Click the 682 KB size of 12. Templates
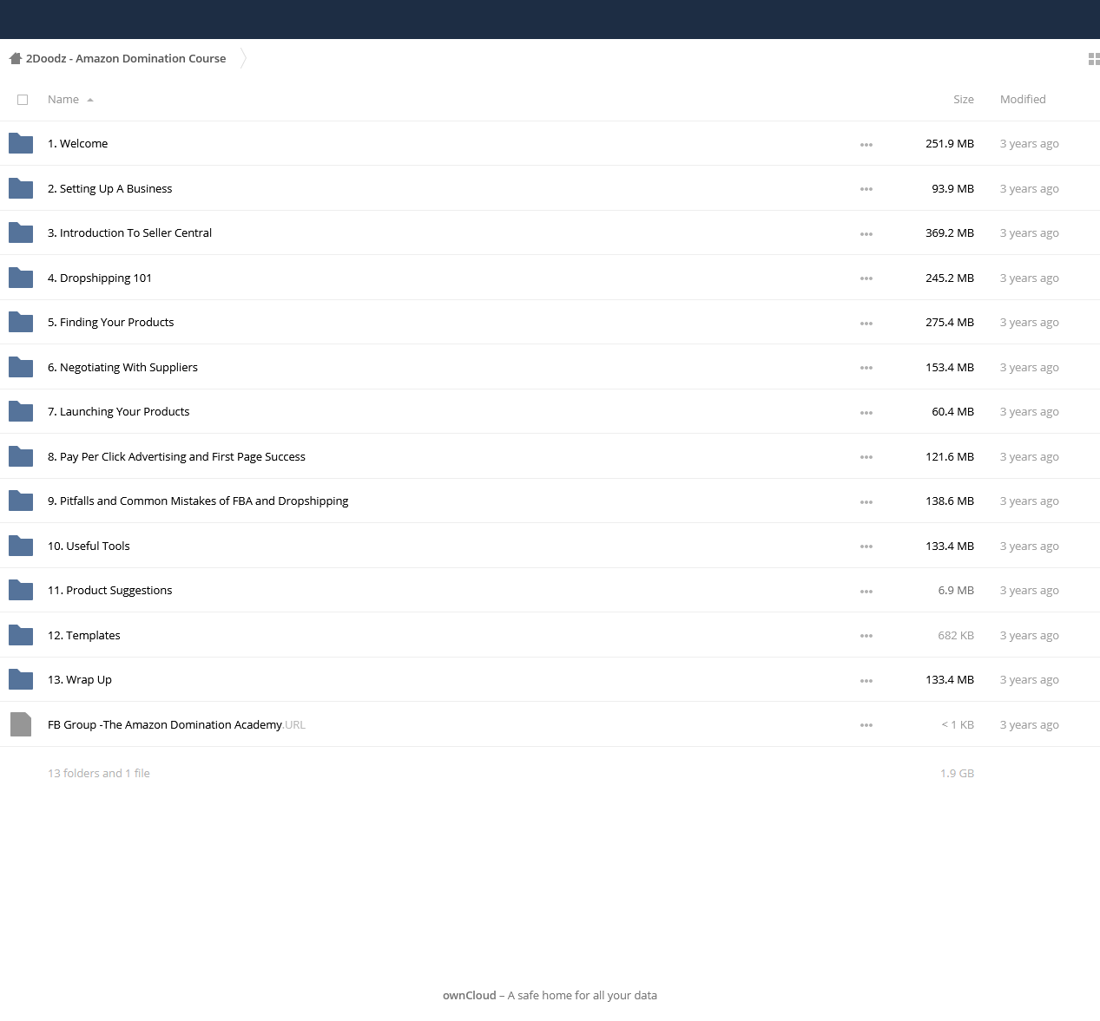1100x1021 pixels. coord(956,636)
